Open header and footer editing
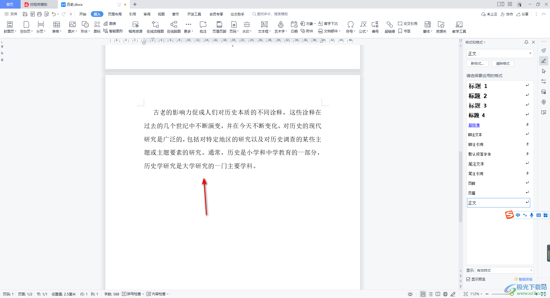Viewport: 550px width, 298px height. (x=219, y=27)
